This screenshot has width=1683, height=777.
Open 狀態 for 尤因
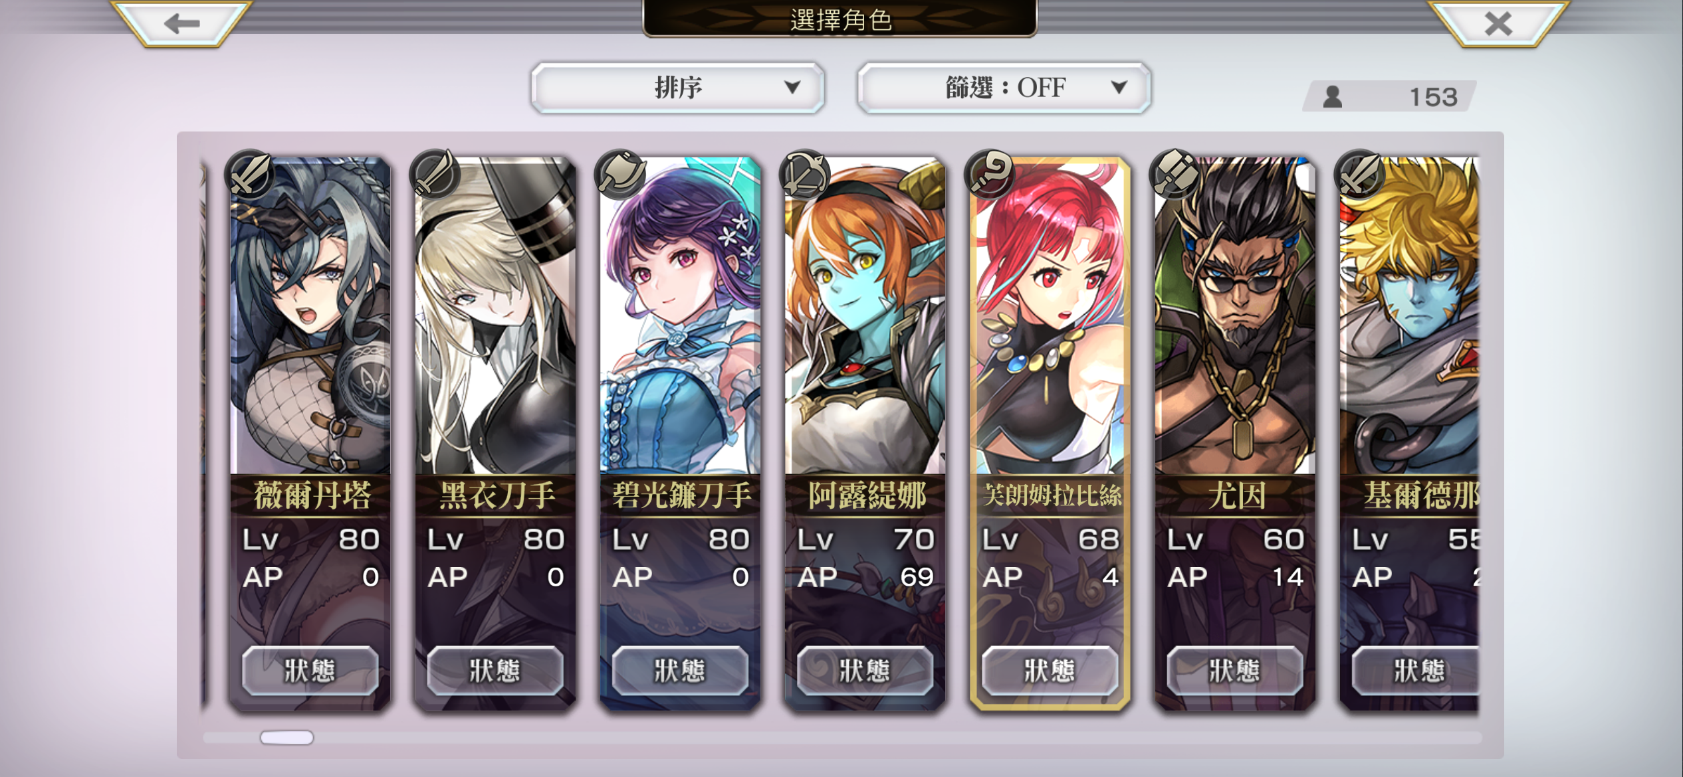tap(1234, 671)
